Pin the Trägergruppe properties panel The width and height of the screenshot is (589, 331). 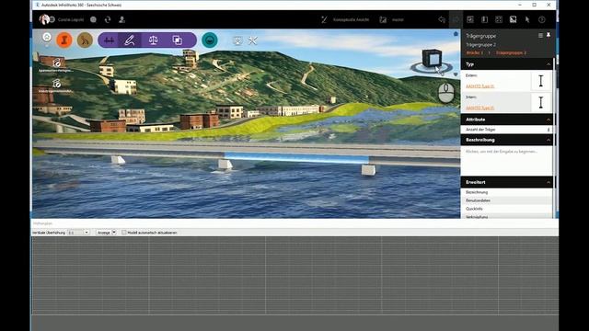point(549,35)
